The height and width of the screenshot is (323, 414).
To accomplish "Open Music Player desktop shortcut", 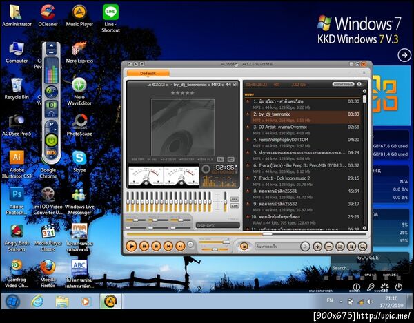I will 79,16.
